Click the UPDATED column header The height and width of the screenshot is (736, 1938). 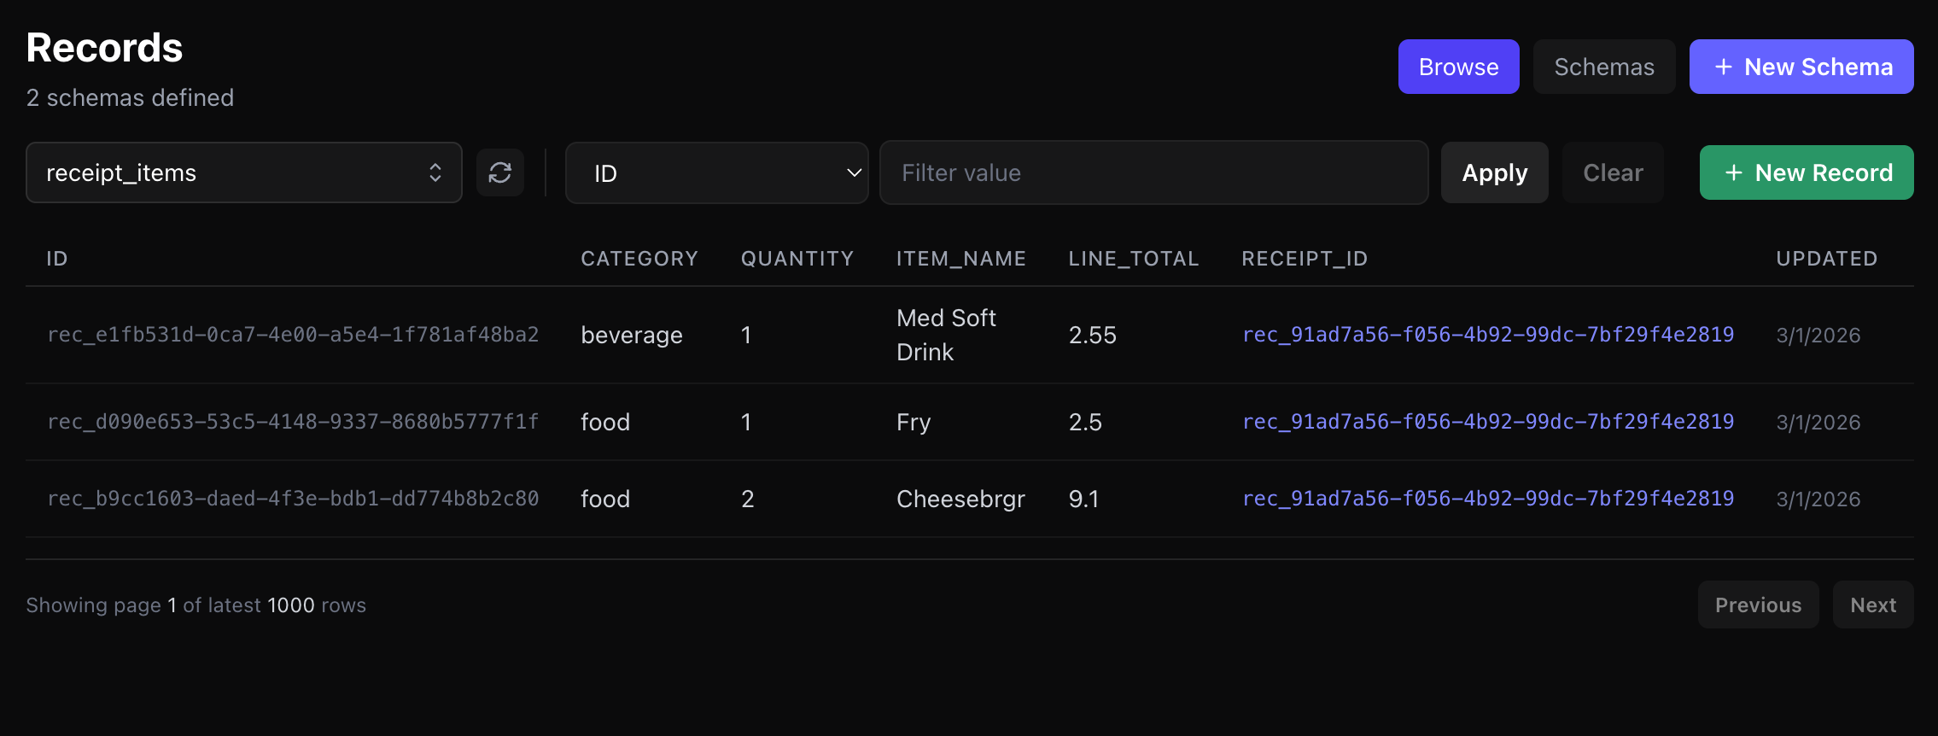click(1827, 259)
